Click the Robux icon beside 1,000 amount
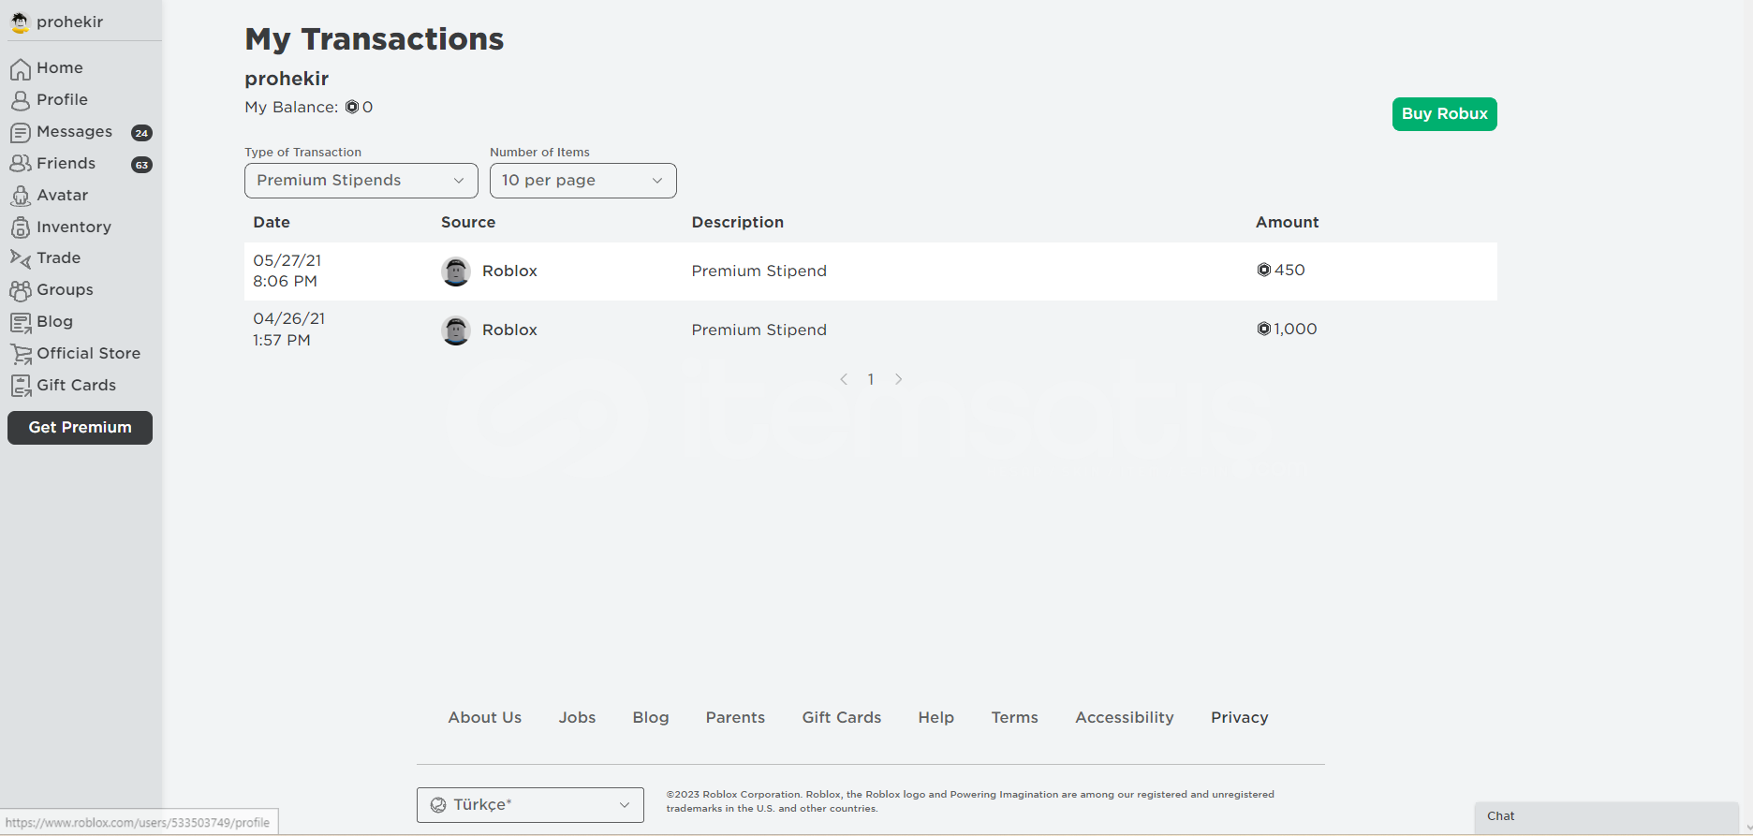Image resolution: width=1753 pixels, height=836 pixels. (x=1263, y=329)
